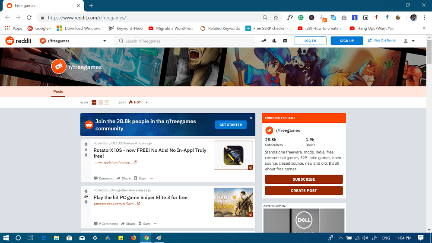This screenshot has height=243, width=432.
Task: Open the RotatorX iOS post title
Action: 150,153
